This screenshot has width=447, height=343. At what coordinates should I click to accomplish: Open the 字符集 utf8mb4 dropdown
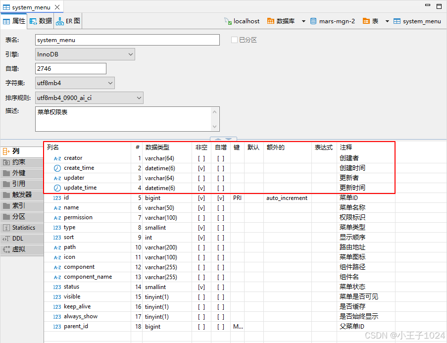tap(75, 83)
